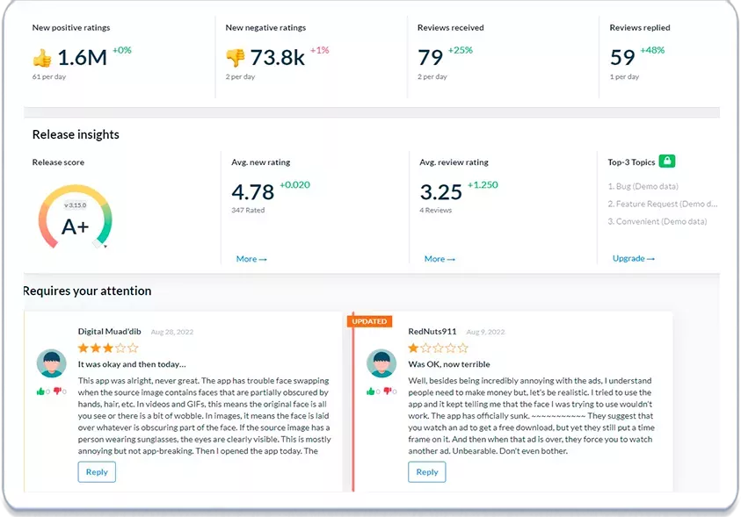Click the UPDATED badge on RedNuts911's review
Viewport: 741px width, 517px height.
coord(369,321)
